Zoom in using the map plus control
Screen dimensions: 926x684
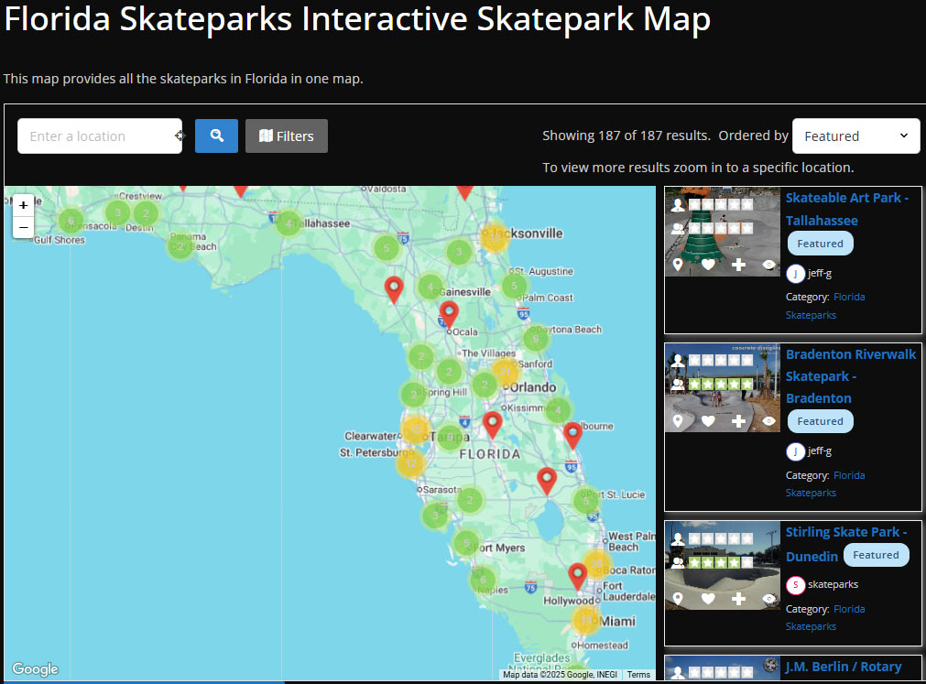pyautogui.click(x=23, y=205)
